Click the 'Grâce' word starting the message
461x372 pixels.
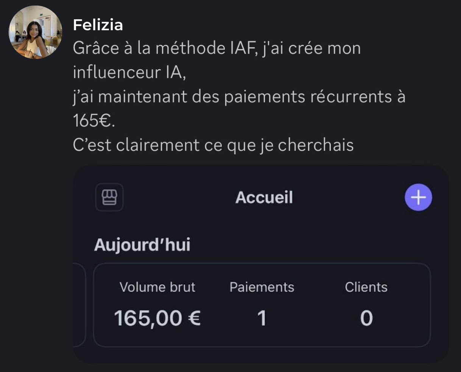click(96, 48)
